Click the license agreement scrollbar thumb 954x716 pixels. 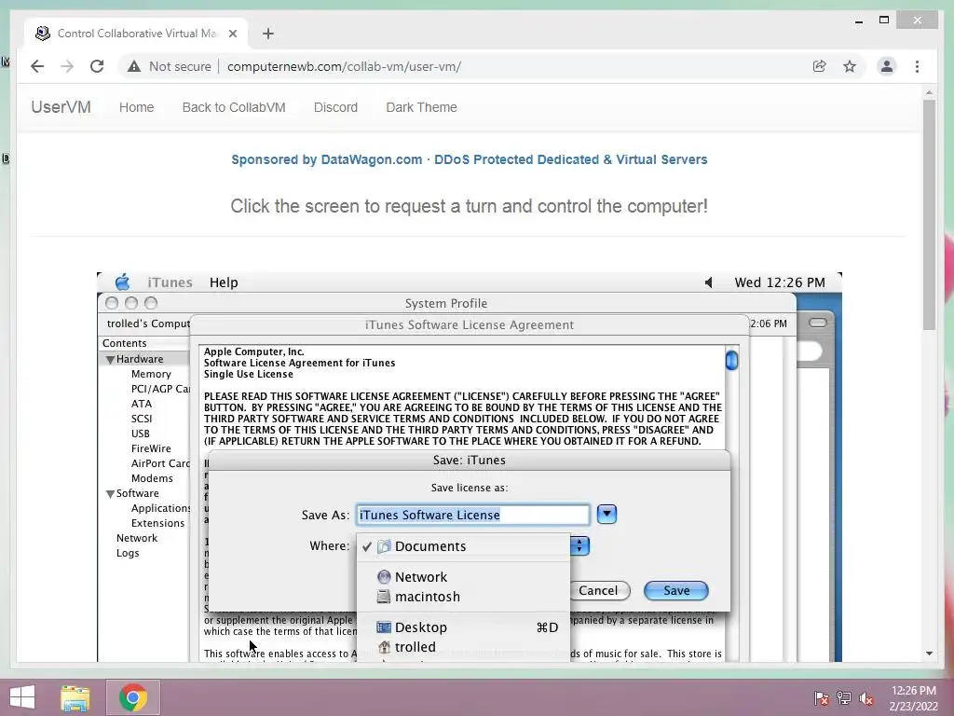[x=732, y=361]
